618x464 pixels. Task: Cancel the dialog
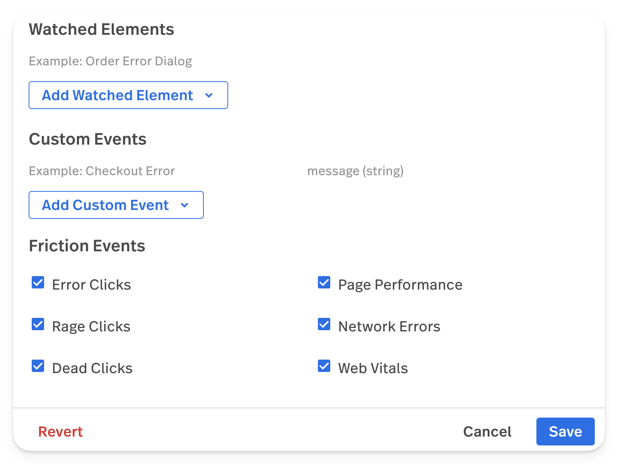(x=487, y=432)
